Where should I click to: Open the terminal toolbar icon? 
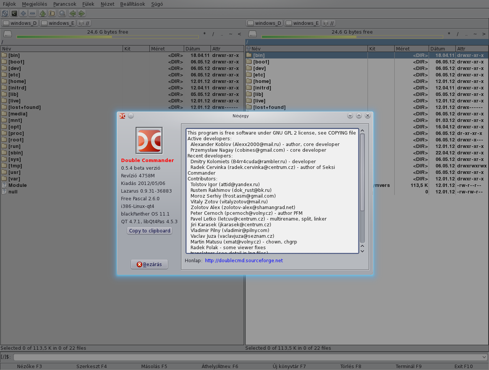click(14, 13)
